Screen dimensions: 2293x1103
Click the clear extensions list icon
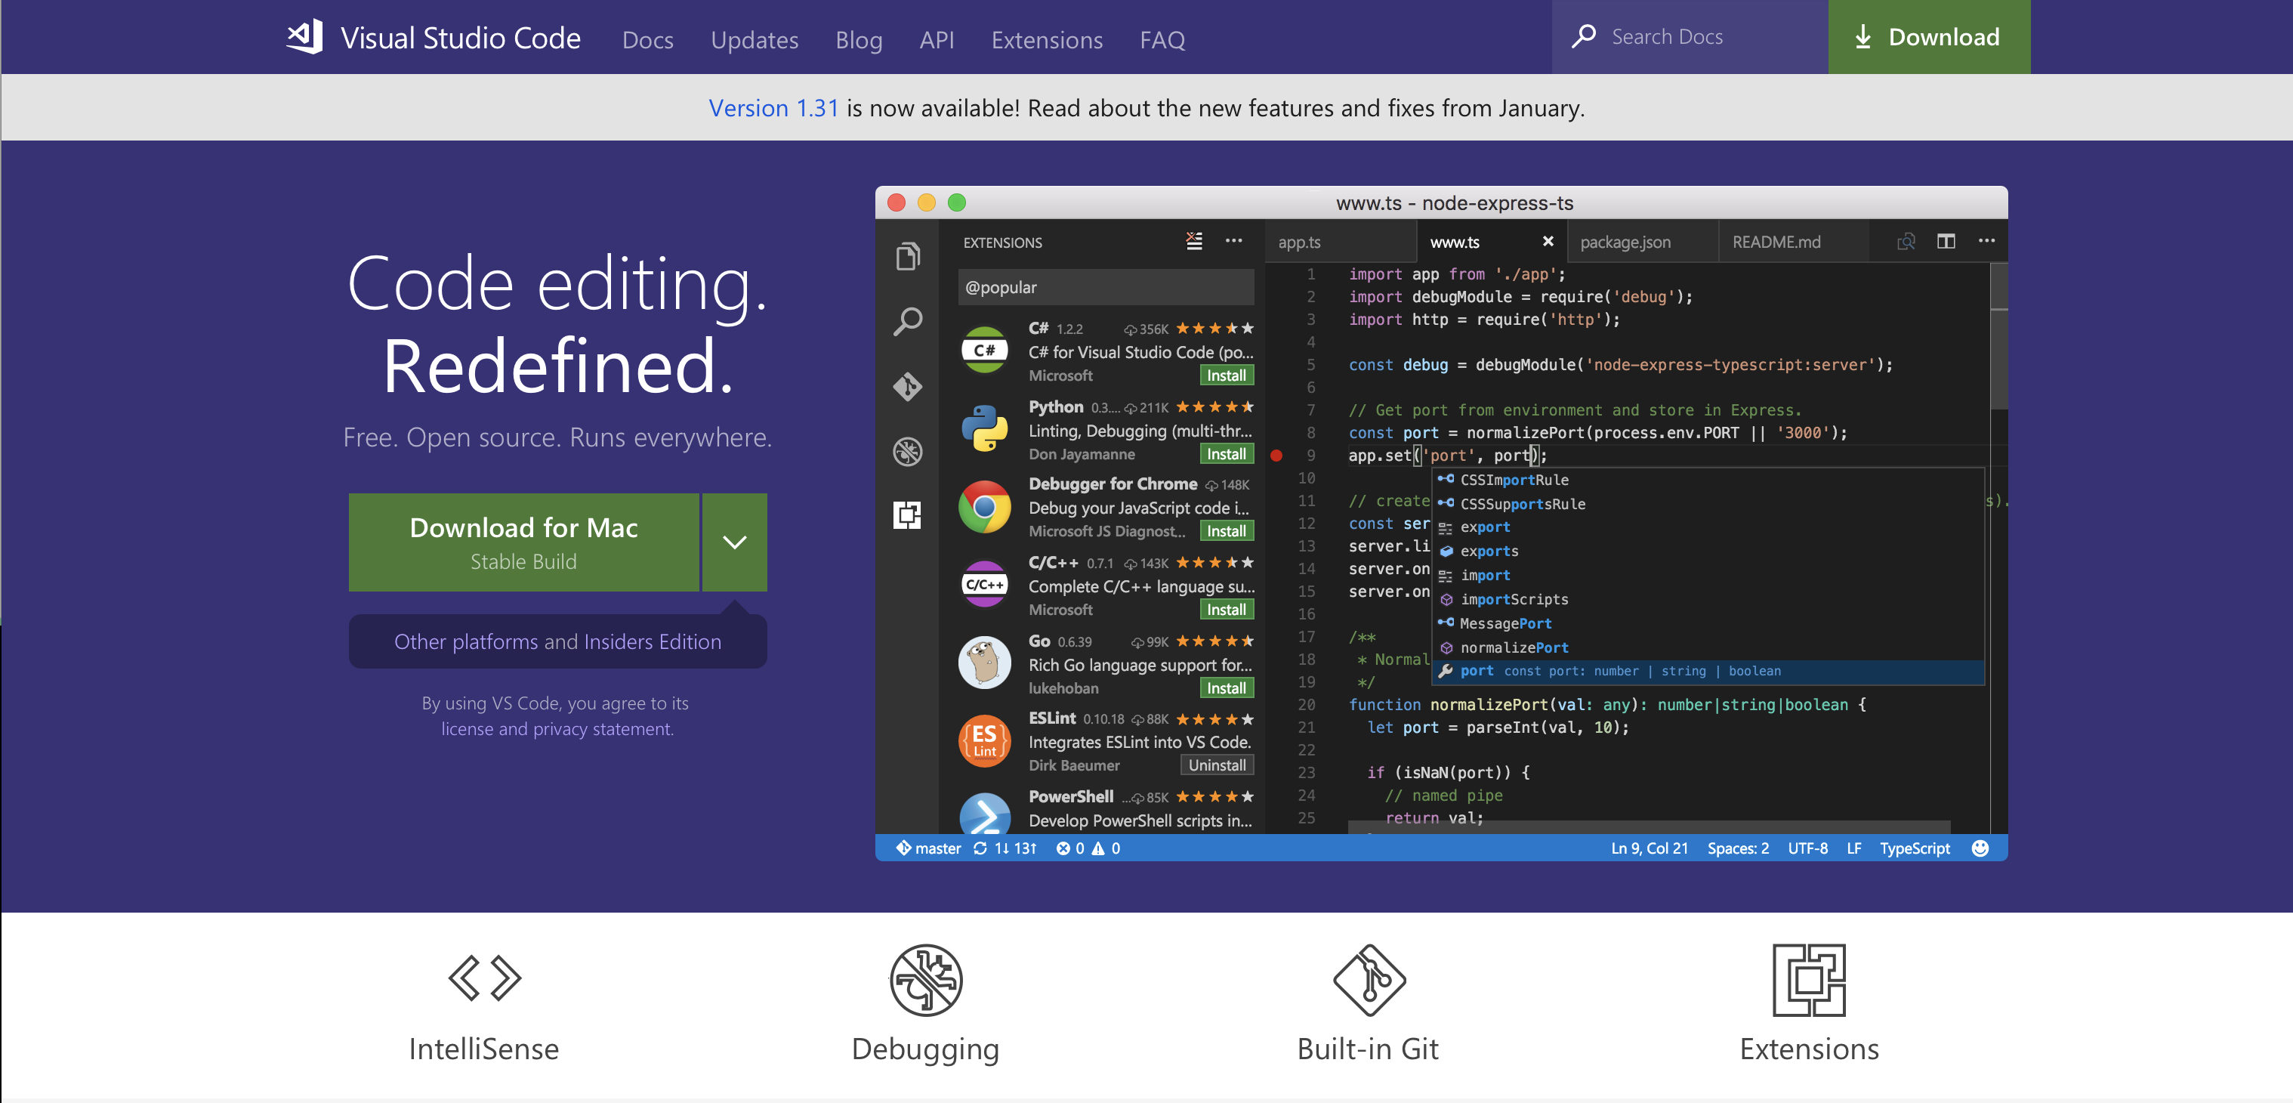pyautogui.click(x=1193, y=241)
